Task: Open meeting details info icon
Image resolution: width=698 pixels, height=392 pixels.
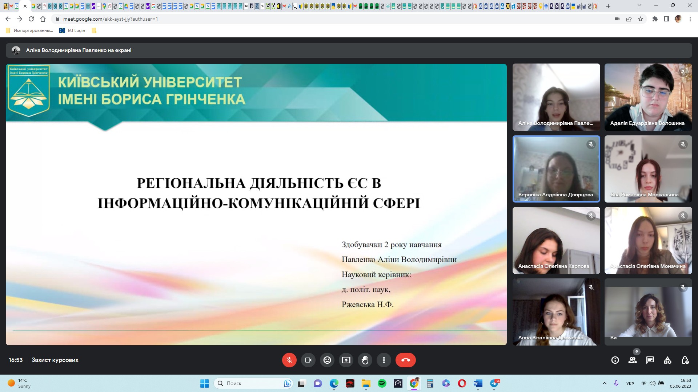Action: (x=615, y=360)
